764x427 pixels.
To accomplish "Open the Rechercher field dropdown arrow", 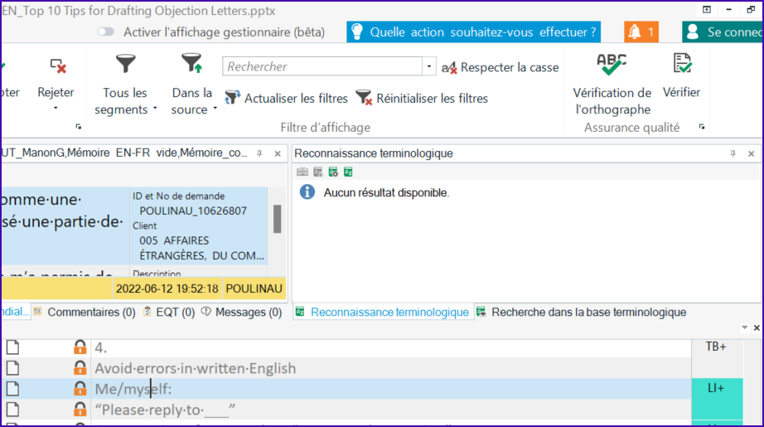I will pos(428,66).
